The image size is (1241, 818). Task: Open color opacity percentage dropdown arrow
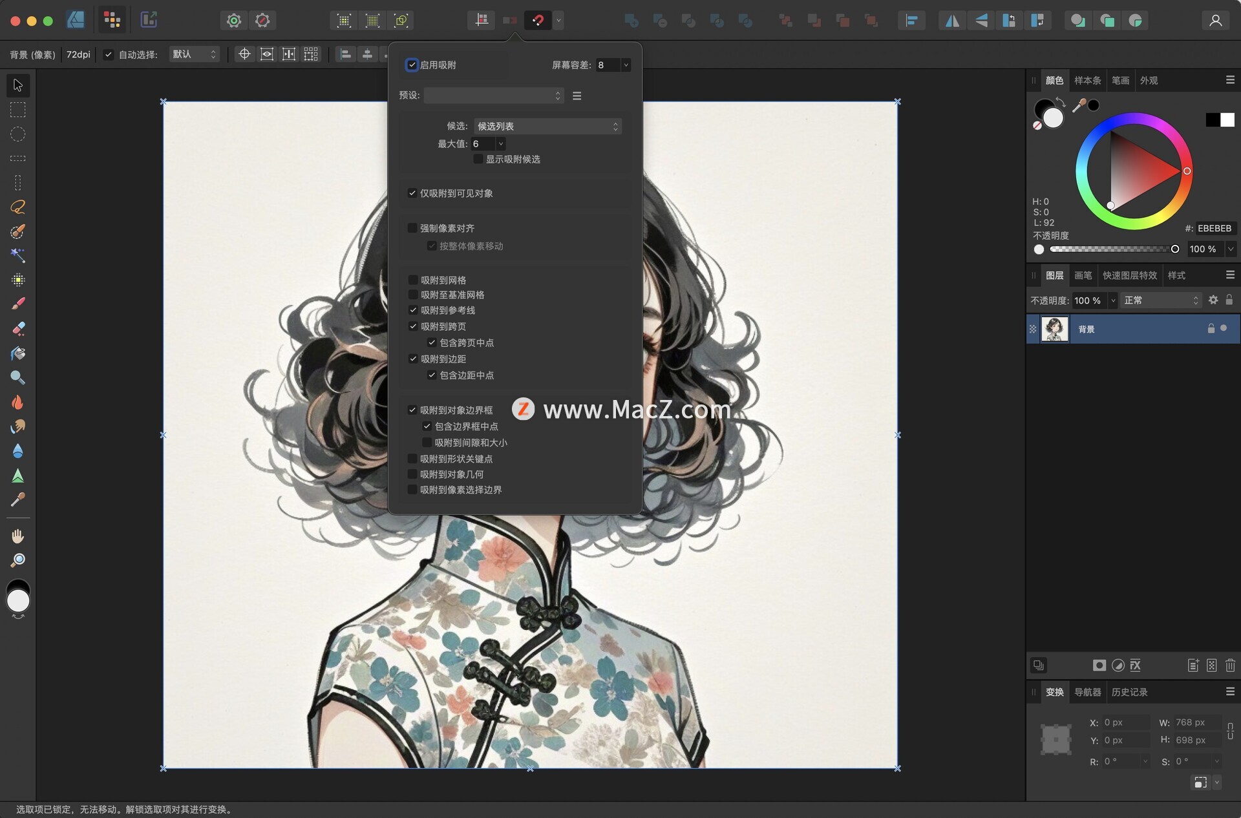pyautogui.click(x=1231, y=249)
